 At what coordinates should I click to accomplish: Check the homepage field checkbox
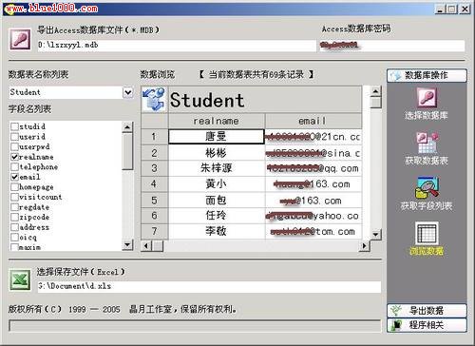coord(14,187)
